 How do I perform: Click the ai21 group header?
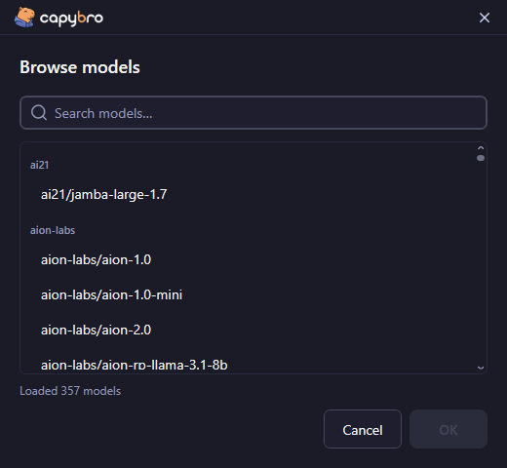coord(39,165)
